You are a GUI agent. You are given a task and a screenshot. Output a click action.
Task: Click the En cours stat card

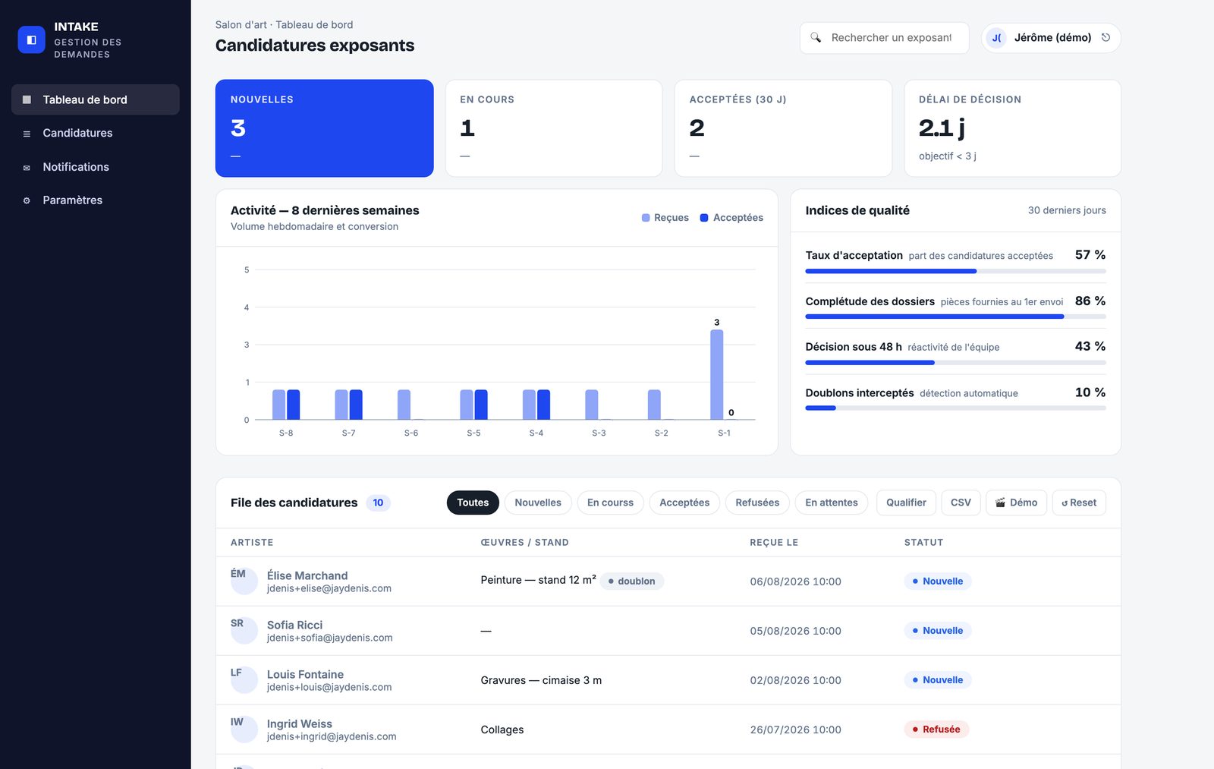554,128
